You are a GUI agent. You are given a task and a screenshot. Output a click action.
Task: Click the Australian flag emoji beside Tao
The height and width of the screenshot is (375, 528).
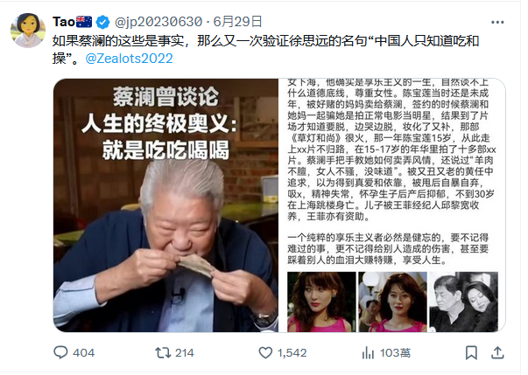[x=84, y=22]
